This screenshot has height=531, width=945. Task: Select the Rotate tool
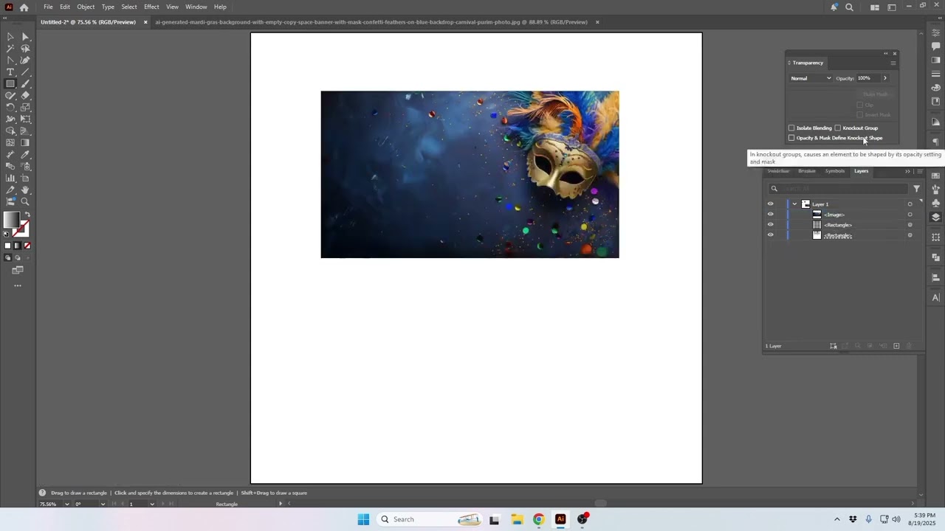coord(10,108)
